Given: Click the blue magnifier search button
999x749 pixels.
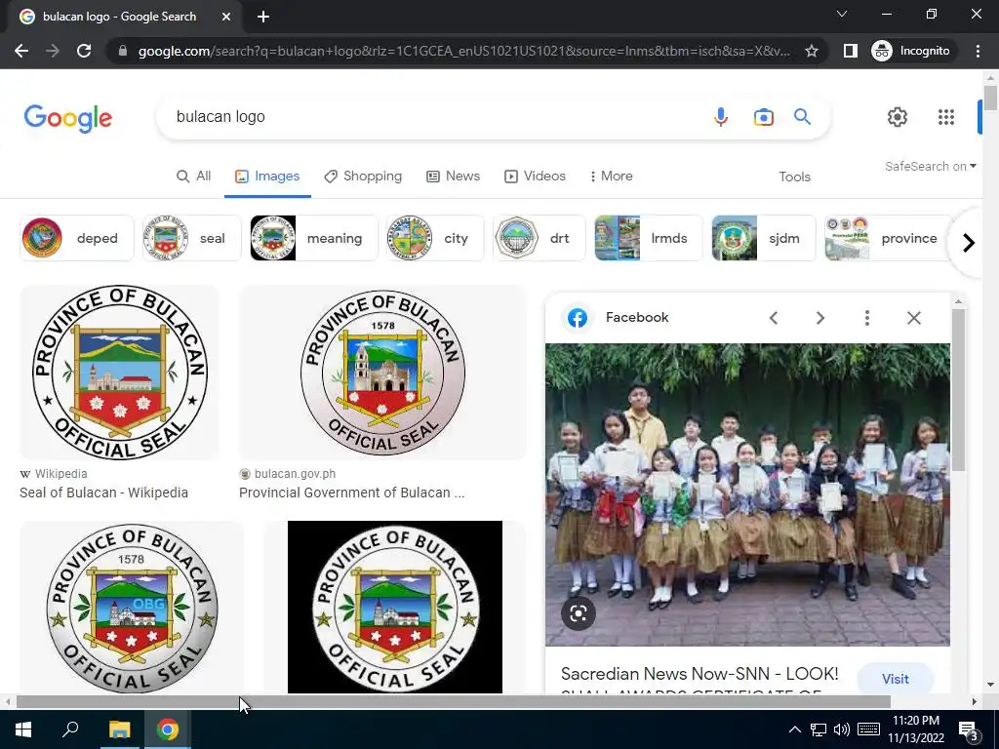Looking at the screenshot, I should pyautogui.click(x=802, y=117).
